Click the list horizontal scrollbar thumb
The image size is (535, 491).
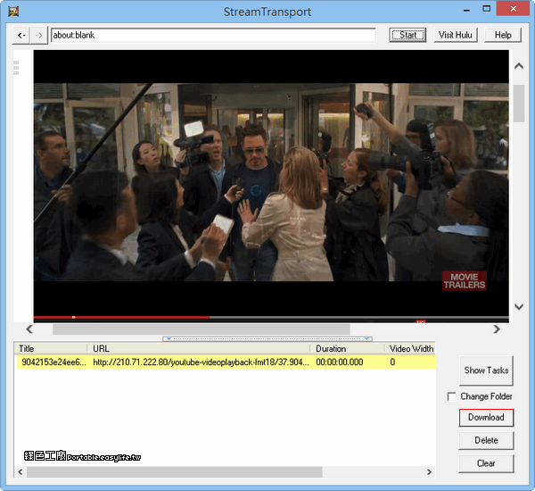[175, 472]
